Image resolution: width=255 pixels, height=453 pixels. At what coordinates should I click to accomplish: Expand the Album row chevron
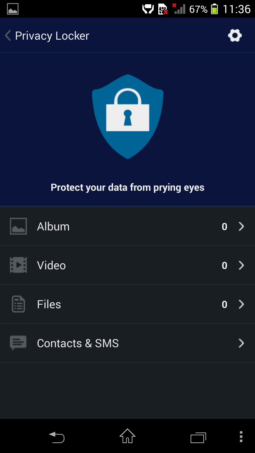(x=242, y=226)
